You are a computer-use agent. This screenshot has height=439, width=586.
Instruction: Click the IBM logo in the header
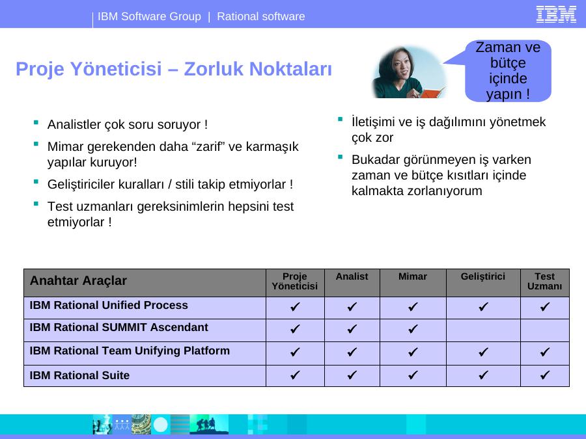(556, 14)
